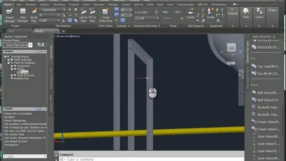Image resolution: width=286 pixels, height=161 pixels.
Task: Expand Elevation & Routing panel flyout
Action: click(147, 26)
